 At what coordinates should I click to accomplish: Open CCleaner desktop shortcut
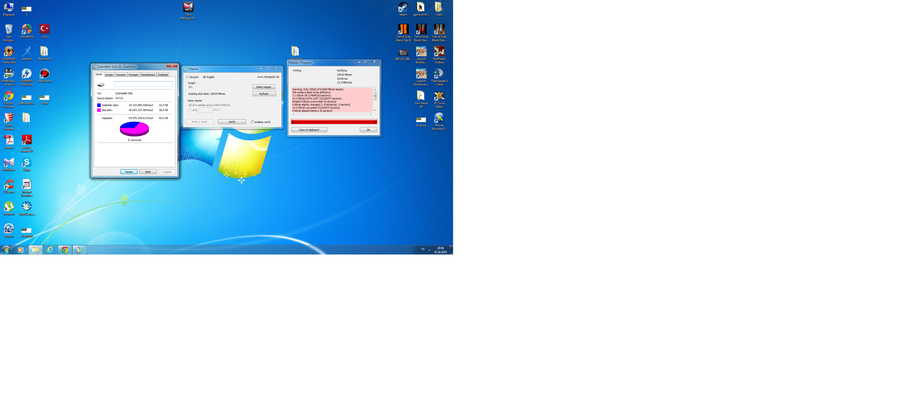(x=9, y=186)
